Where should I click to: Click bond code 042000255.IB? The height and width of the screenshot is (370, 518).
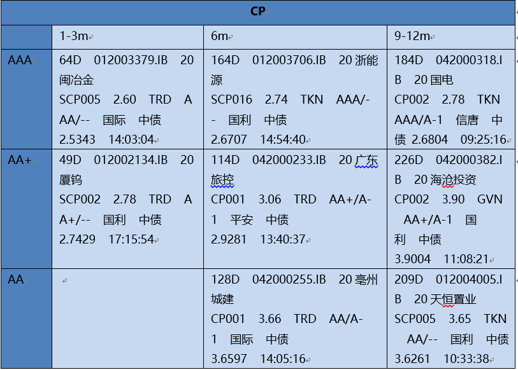(289, 279)
